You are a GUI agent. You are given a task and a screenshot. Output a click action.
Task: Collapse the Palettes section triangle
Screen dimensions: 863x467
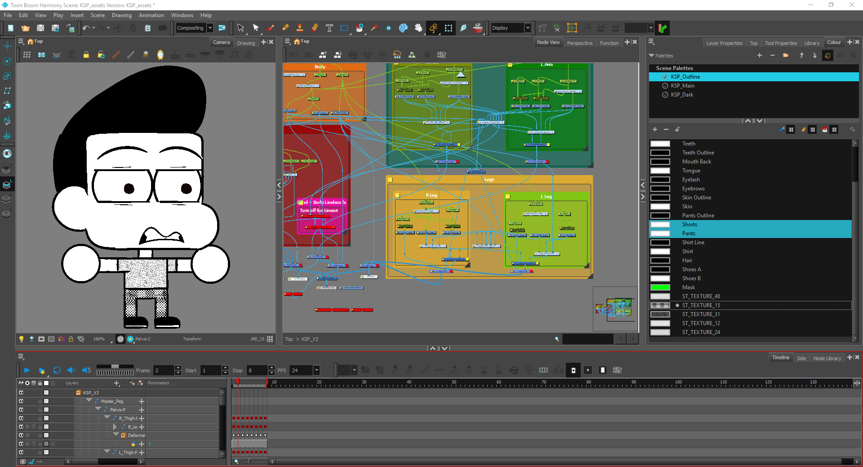(651, 56)
